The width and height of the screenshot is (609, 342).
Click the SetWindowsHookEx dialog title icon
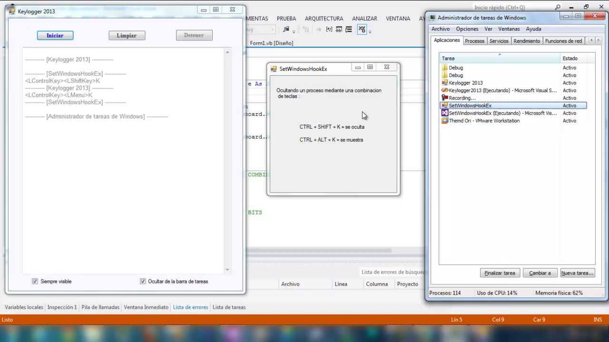tap(274, 69)
